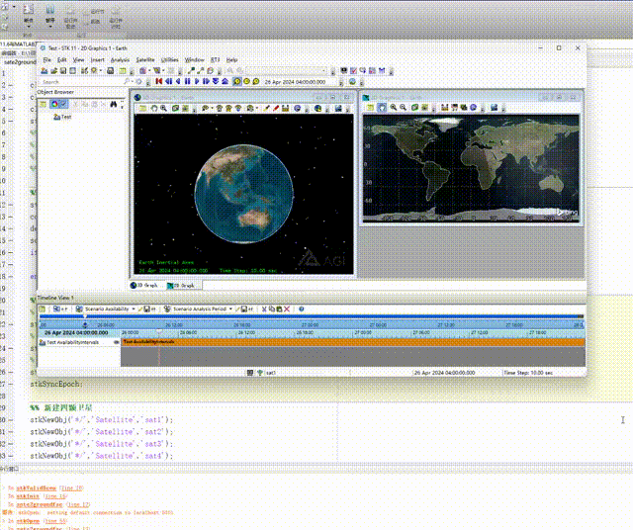The image size is (633, 530).
Task: Activate zoom tool in 3D Graphics toolbar
Action: (163, 108)
